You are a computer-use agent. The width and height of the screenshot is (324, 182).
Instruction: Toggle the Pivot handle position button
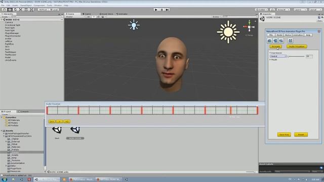[x=43, y=10]
